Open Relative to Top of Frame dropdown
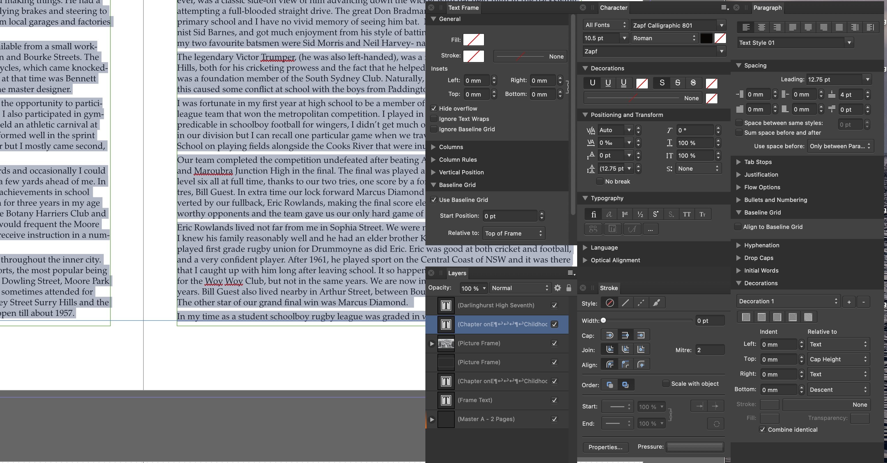 [513, 233]
